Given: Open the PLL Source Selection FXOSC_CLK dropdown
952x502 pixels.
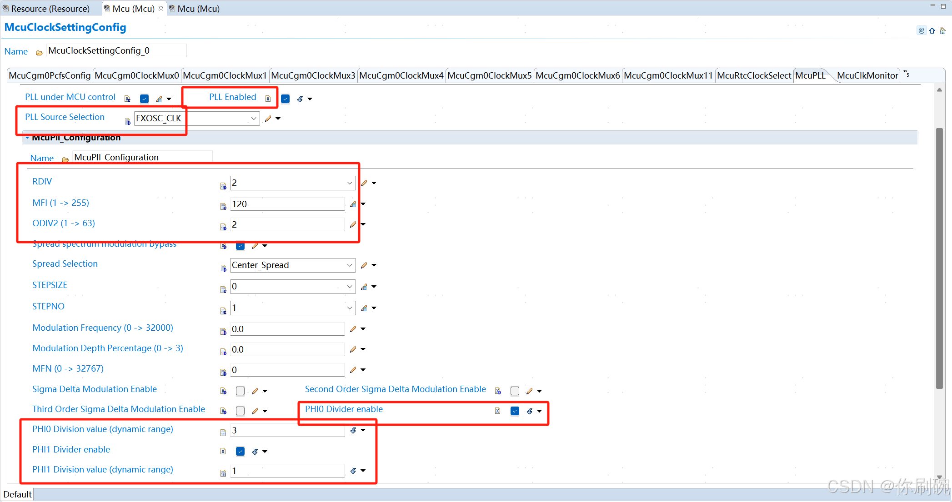Looking at the screenshot, I should click(253, 119).
